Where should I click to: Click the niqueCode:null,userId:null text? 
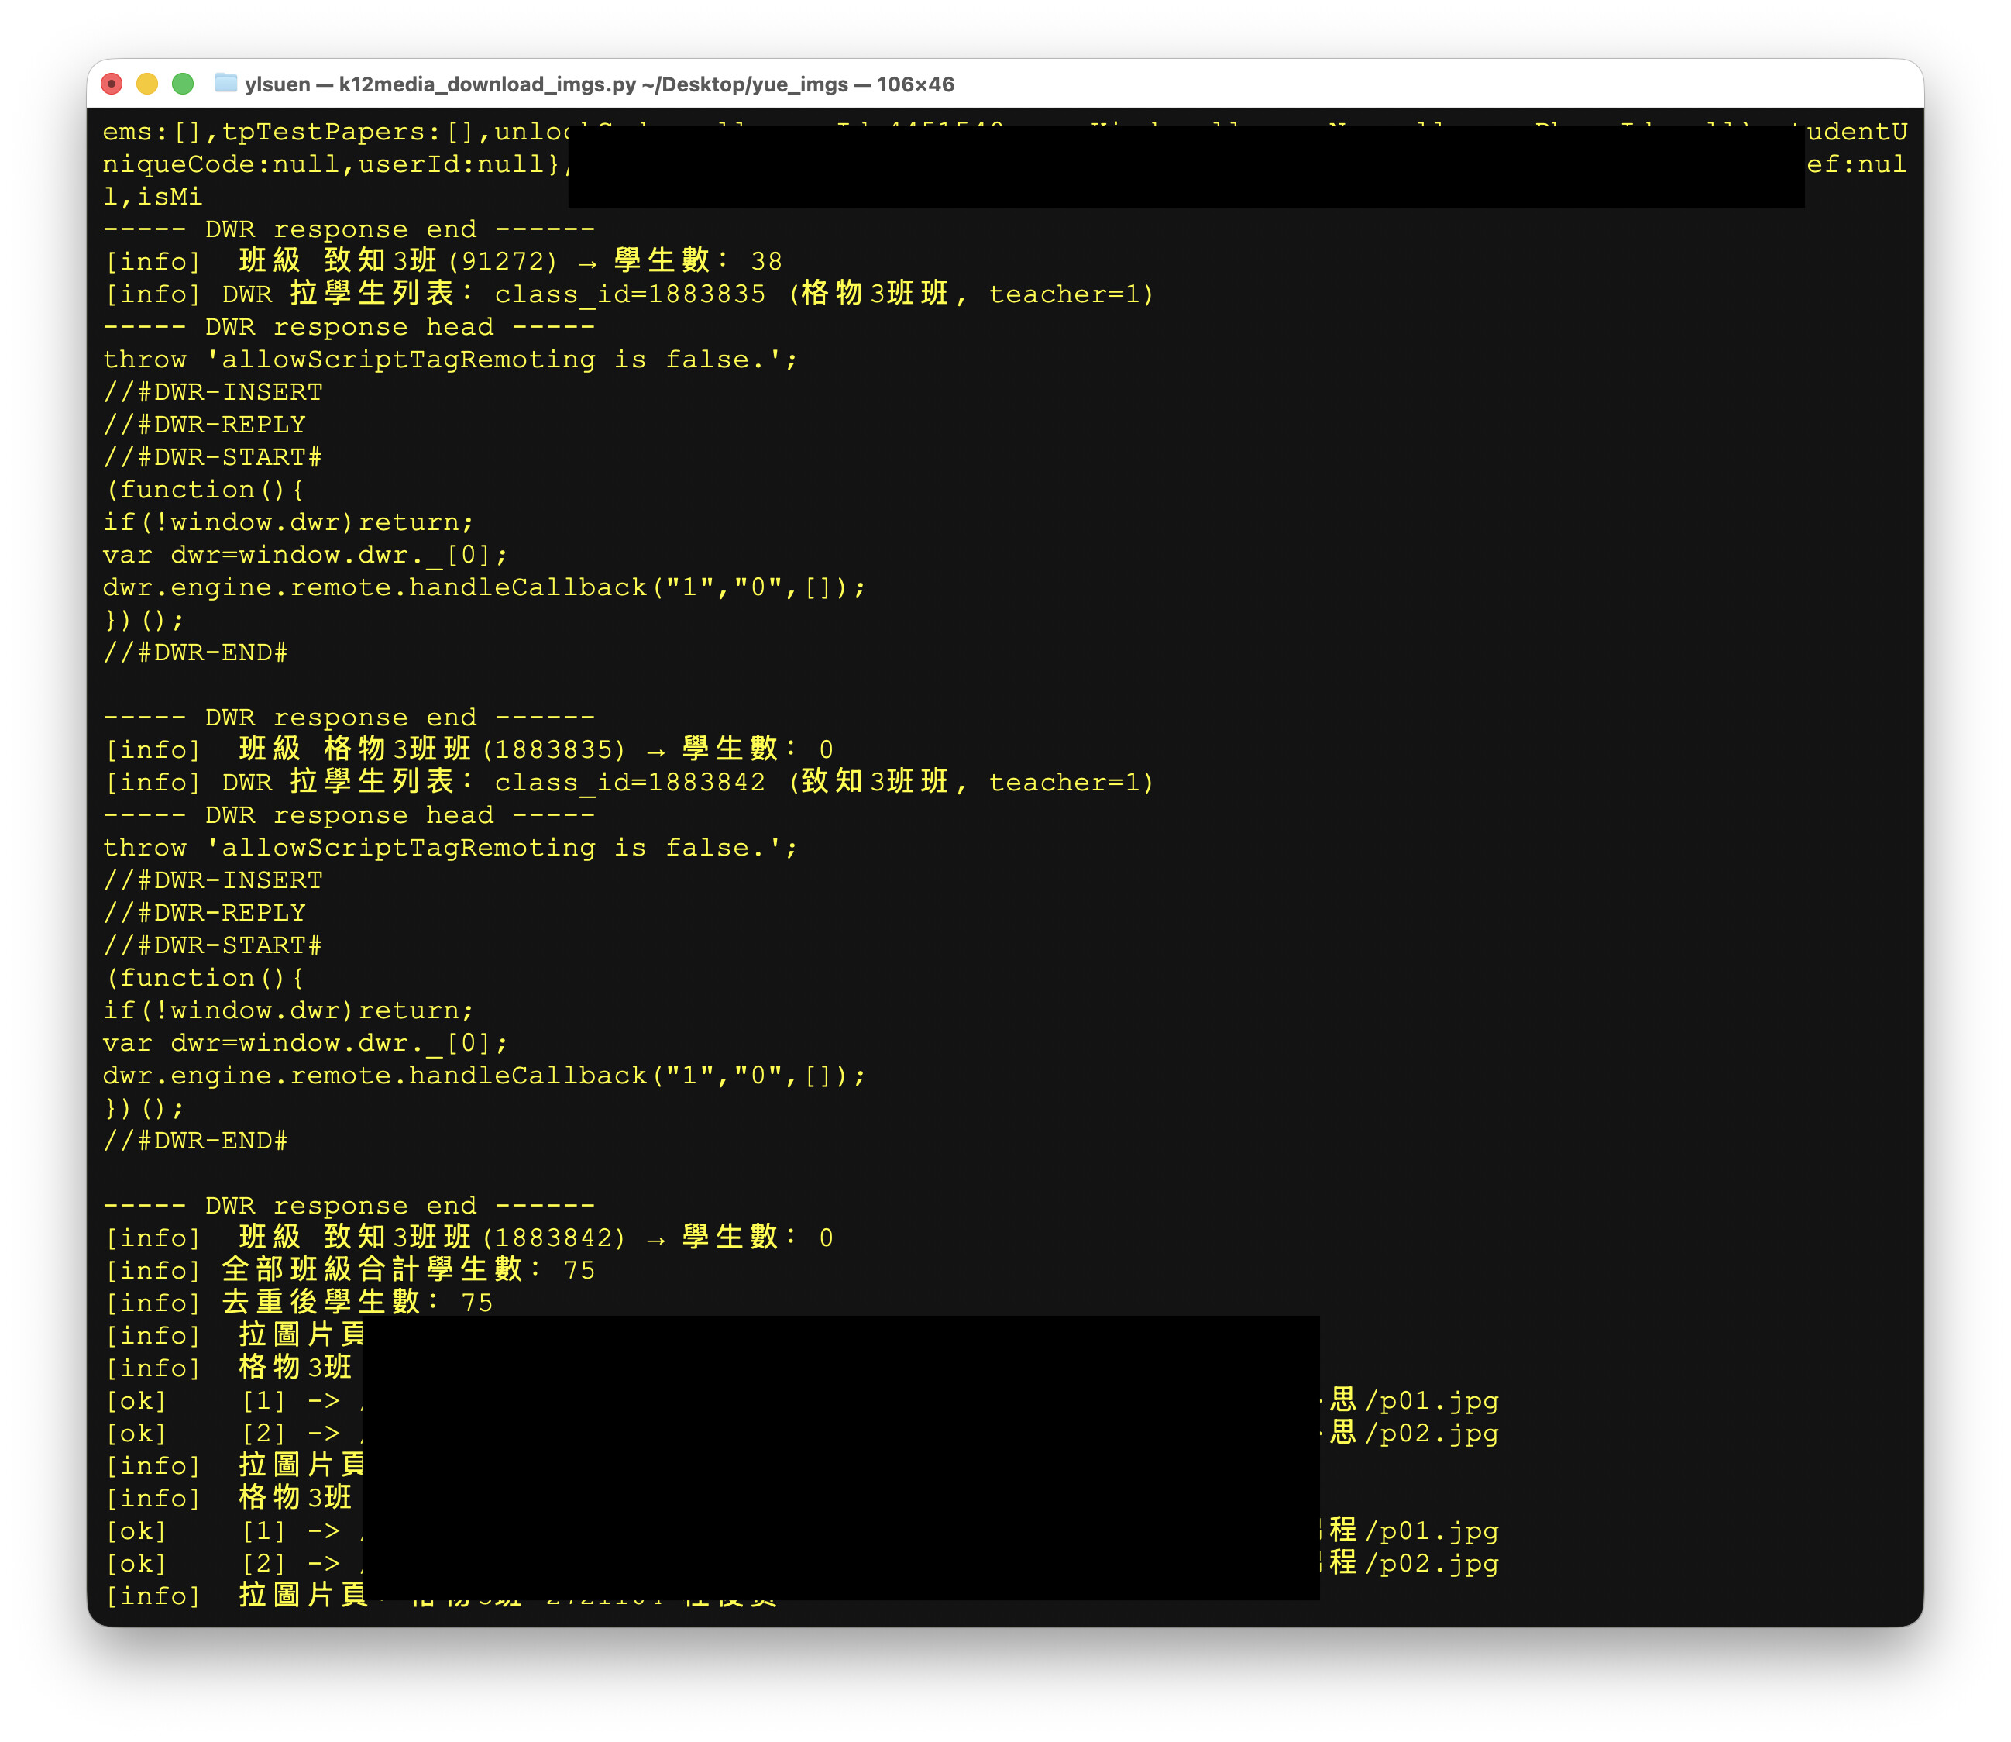(x=331, y=164)
